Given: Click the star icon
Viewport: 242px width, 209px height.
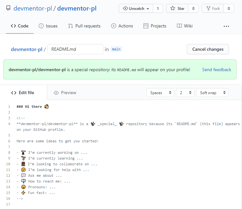Looking at the screenshot, I should click(173, 8).
